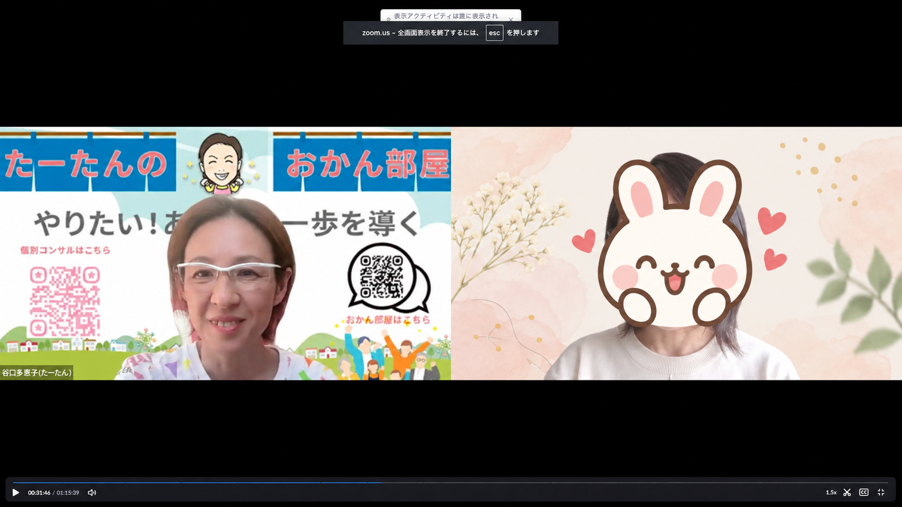The image size is (902, 507).
Task: Close the 表示アクティビティ notification
Action: [x=511, y=19]
